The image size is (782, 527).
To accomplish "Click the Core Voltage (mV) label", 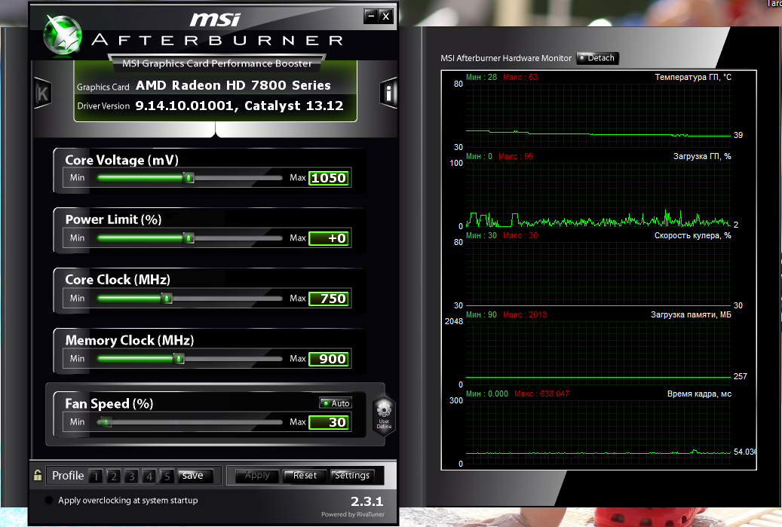I will pyautogui.click(x=121, y=160).
